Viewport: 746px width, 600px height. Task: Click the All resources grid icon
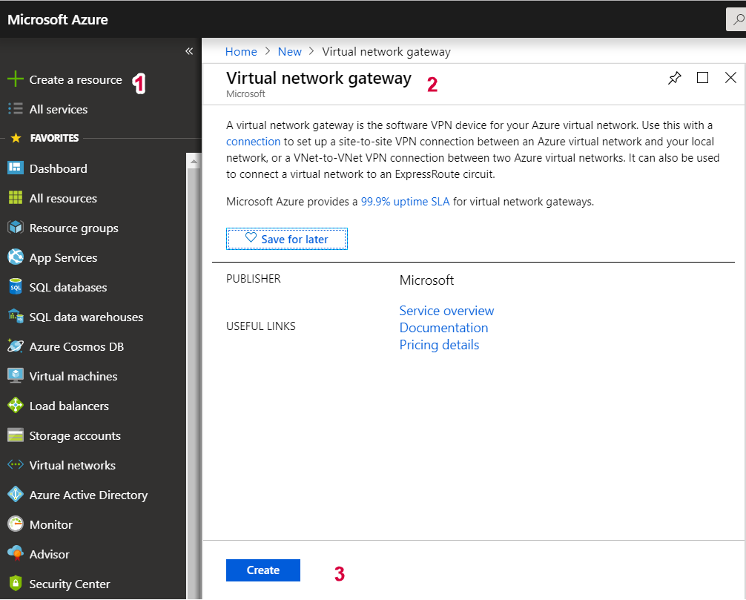(x=16, y=198)
